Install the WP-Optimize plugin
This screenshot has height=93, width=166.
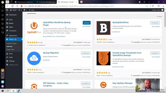click(86, 83)
